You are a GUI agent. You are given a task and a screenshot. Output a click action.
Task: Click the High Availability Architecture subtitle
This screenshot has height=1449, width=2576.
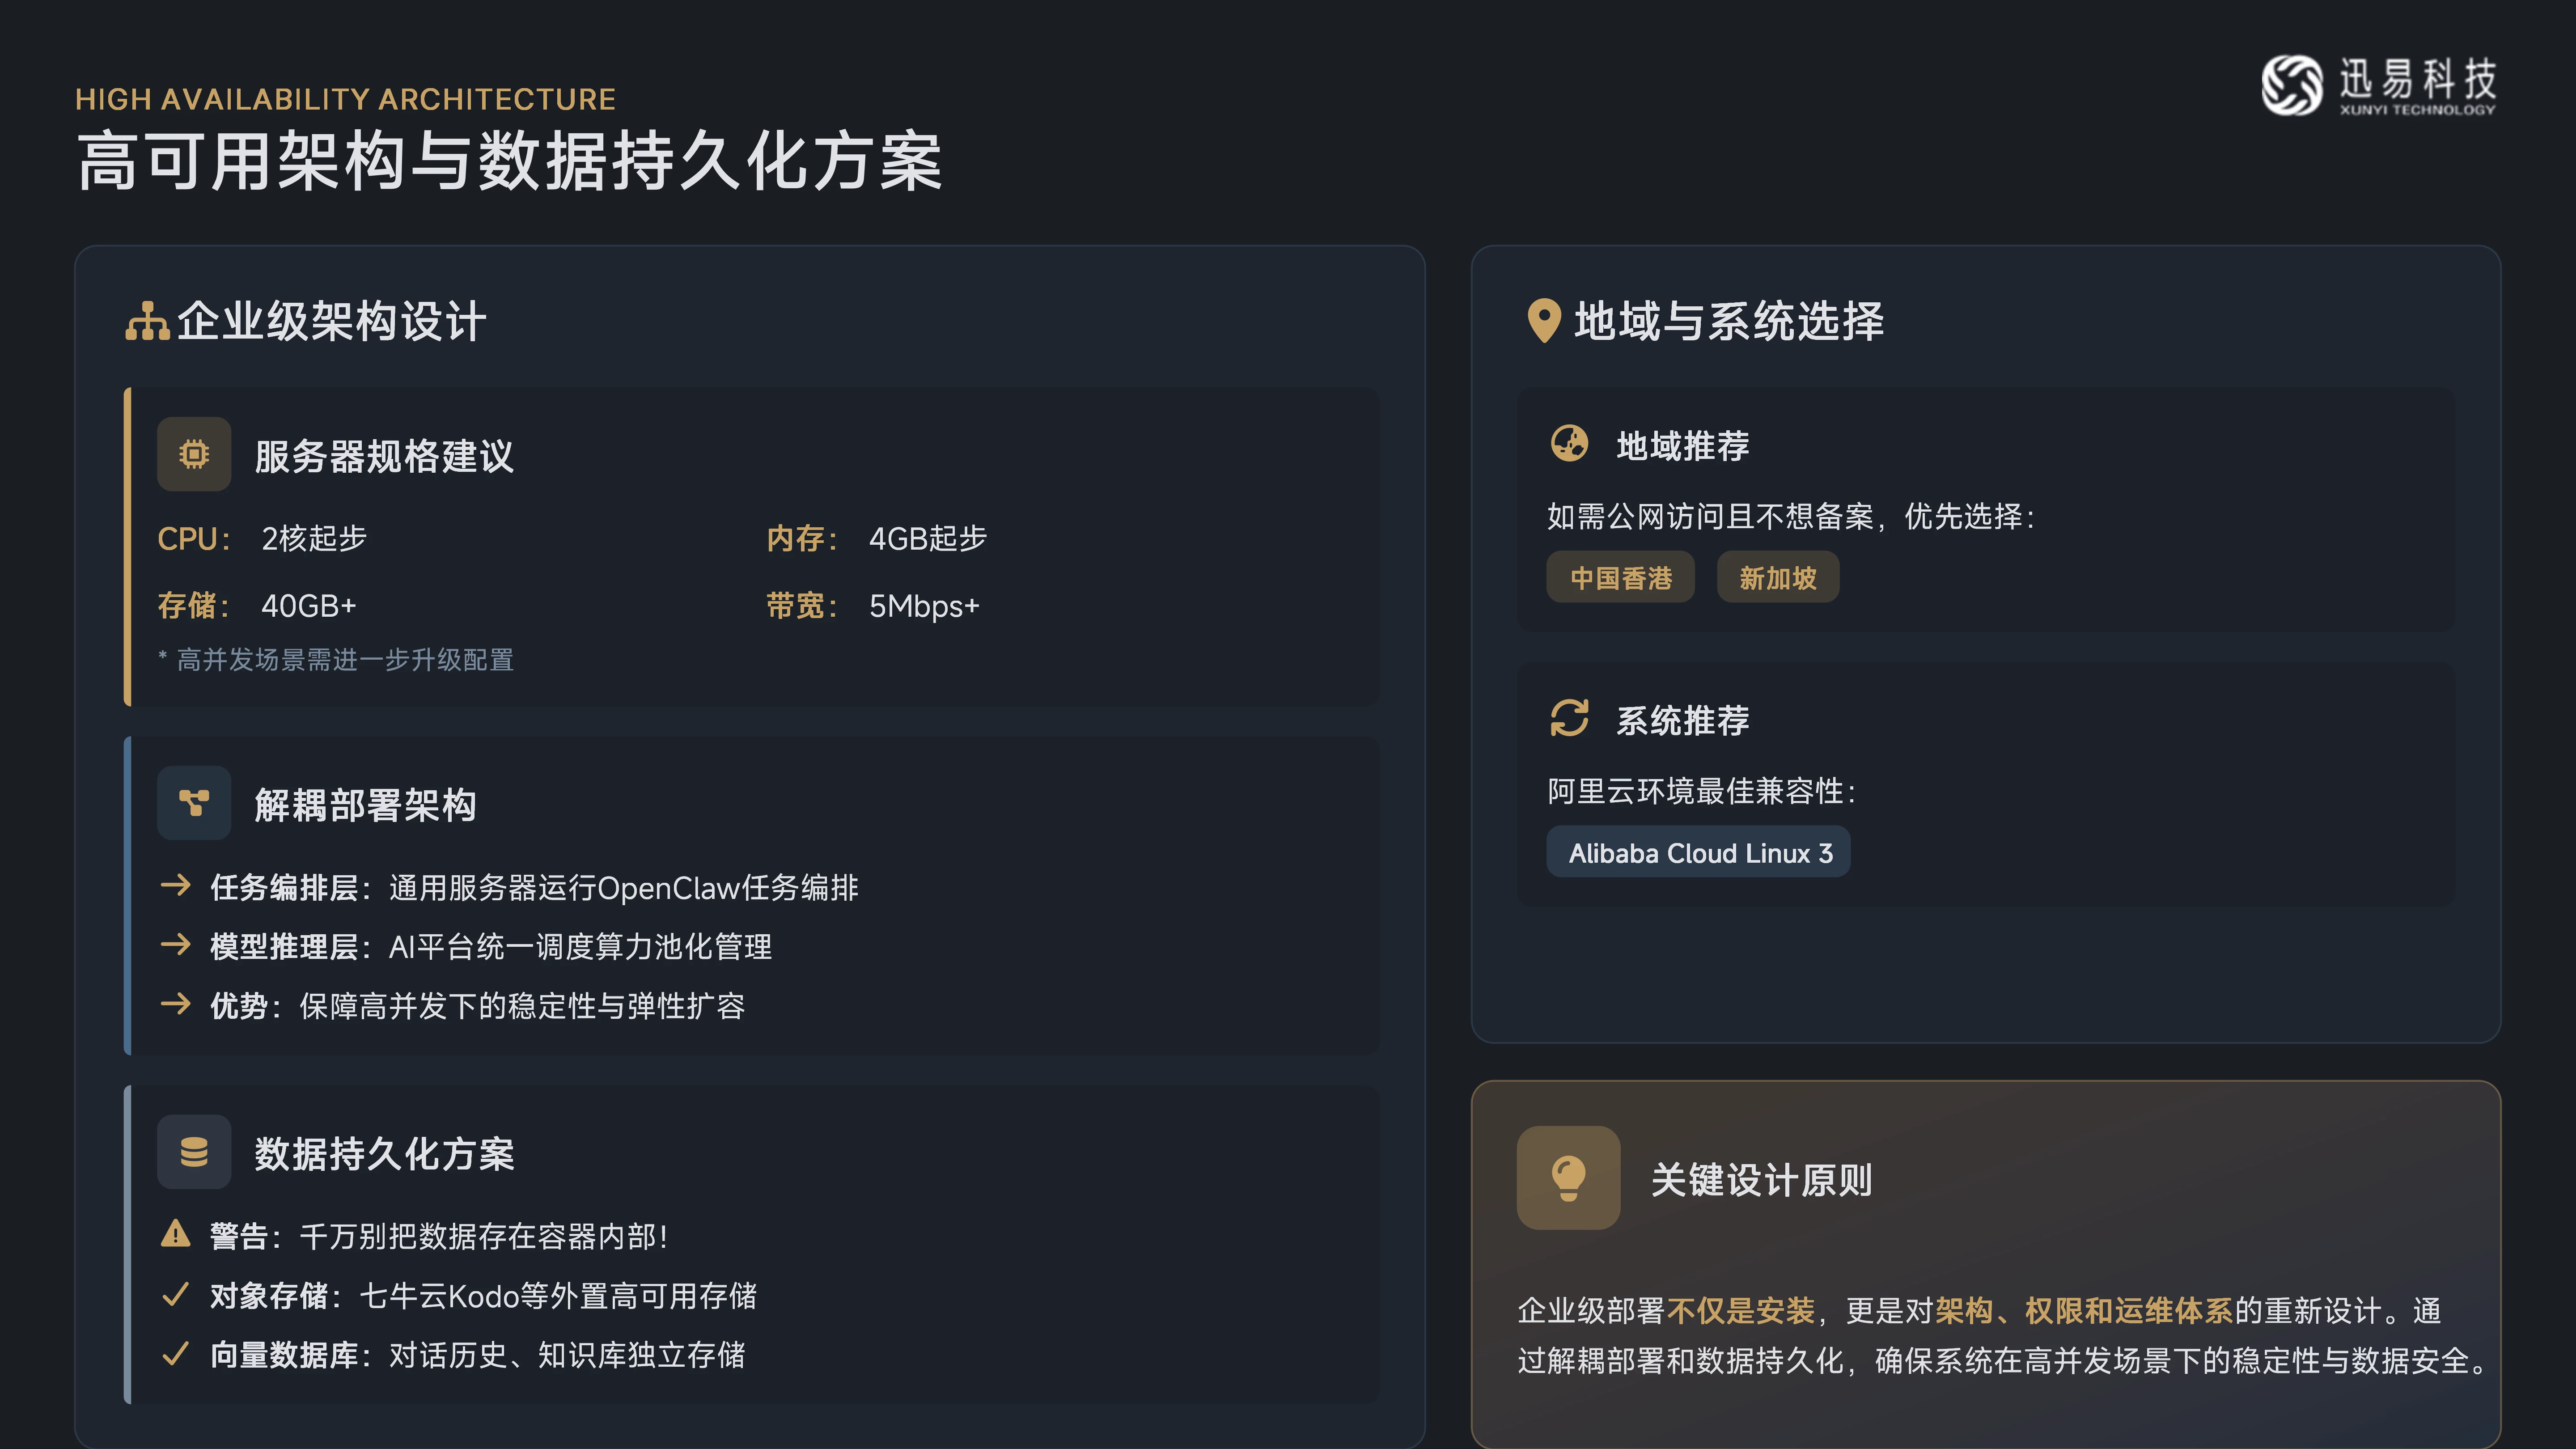[345, 99]
